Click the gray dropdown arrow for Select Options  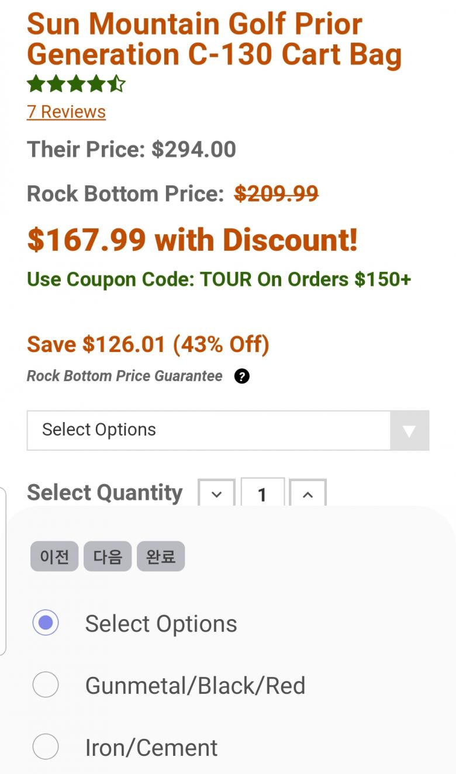coord(409,431)
